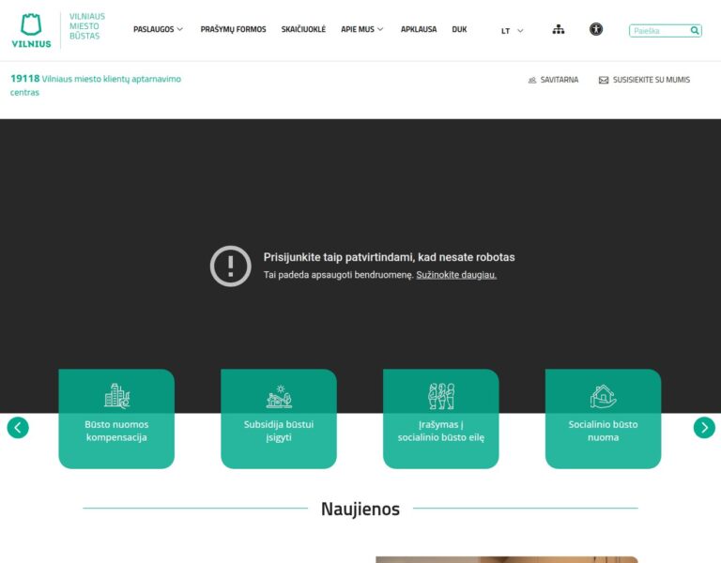The height and width of the screenshot is (563, 721).
Task: Open the DUK page
Action: point(459,30)
